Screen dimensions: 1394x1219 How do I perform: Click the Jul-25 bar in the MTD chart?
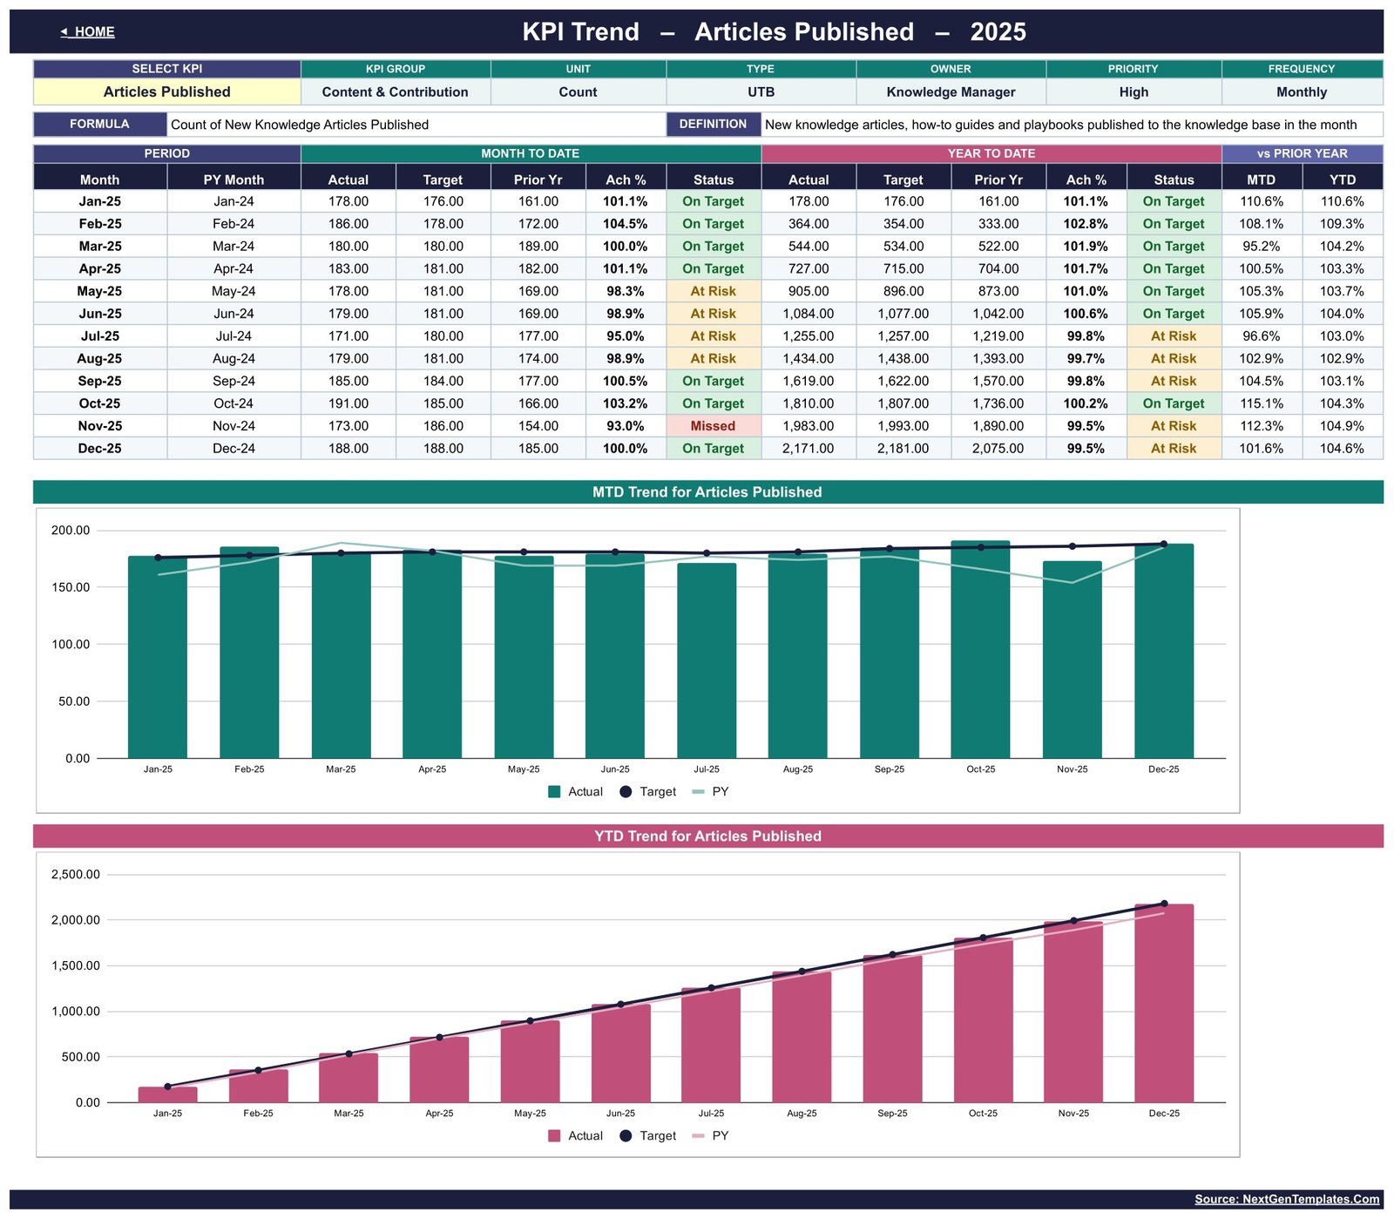(x=707, y=661)
